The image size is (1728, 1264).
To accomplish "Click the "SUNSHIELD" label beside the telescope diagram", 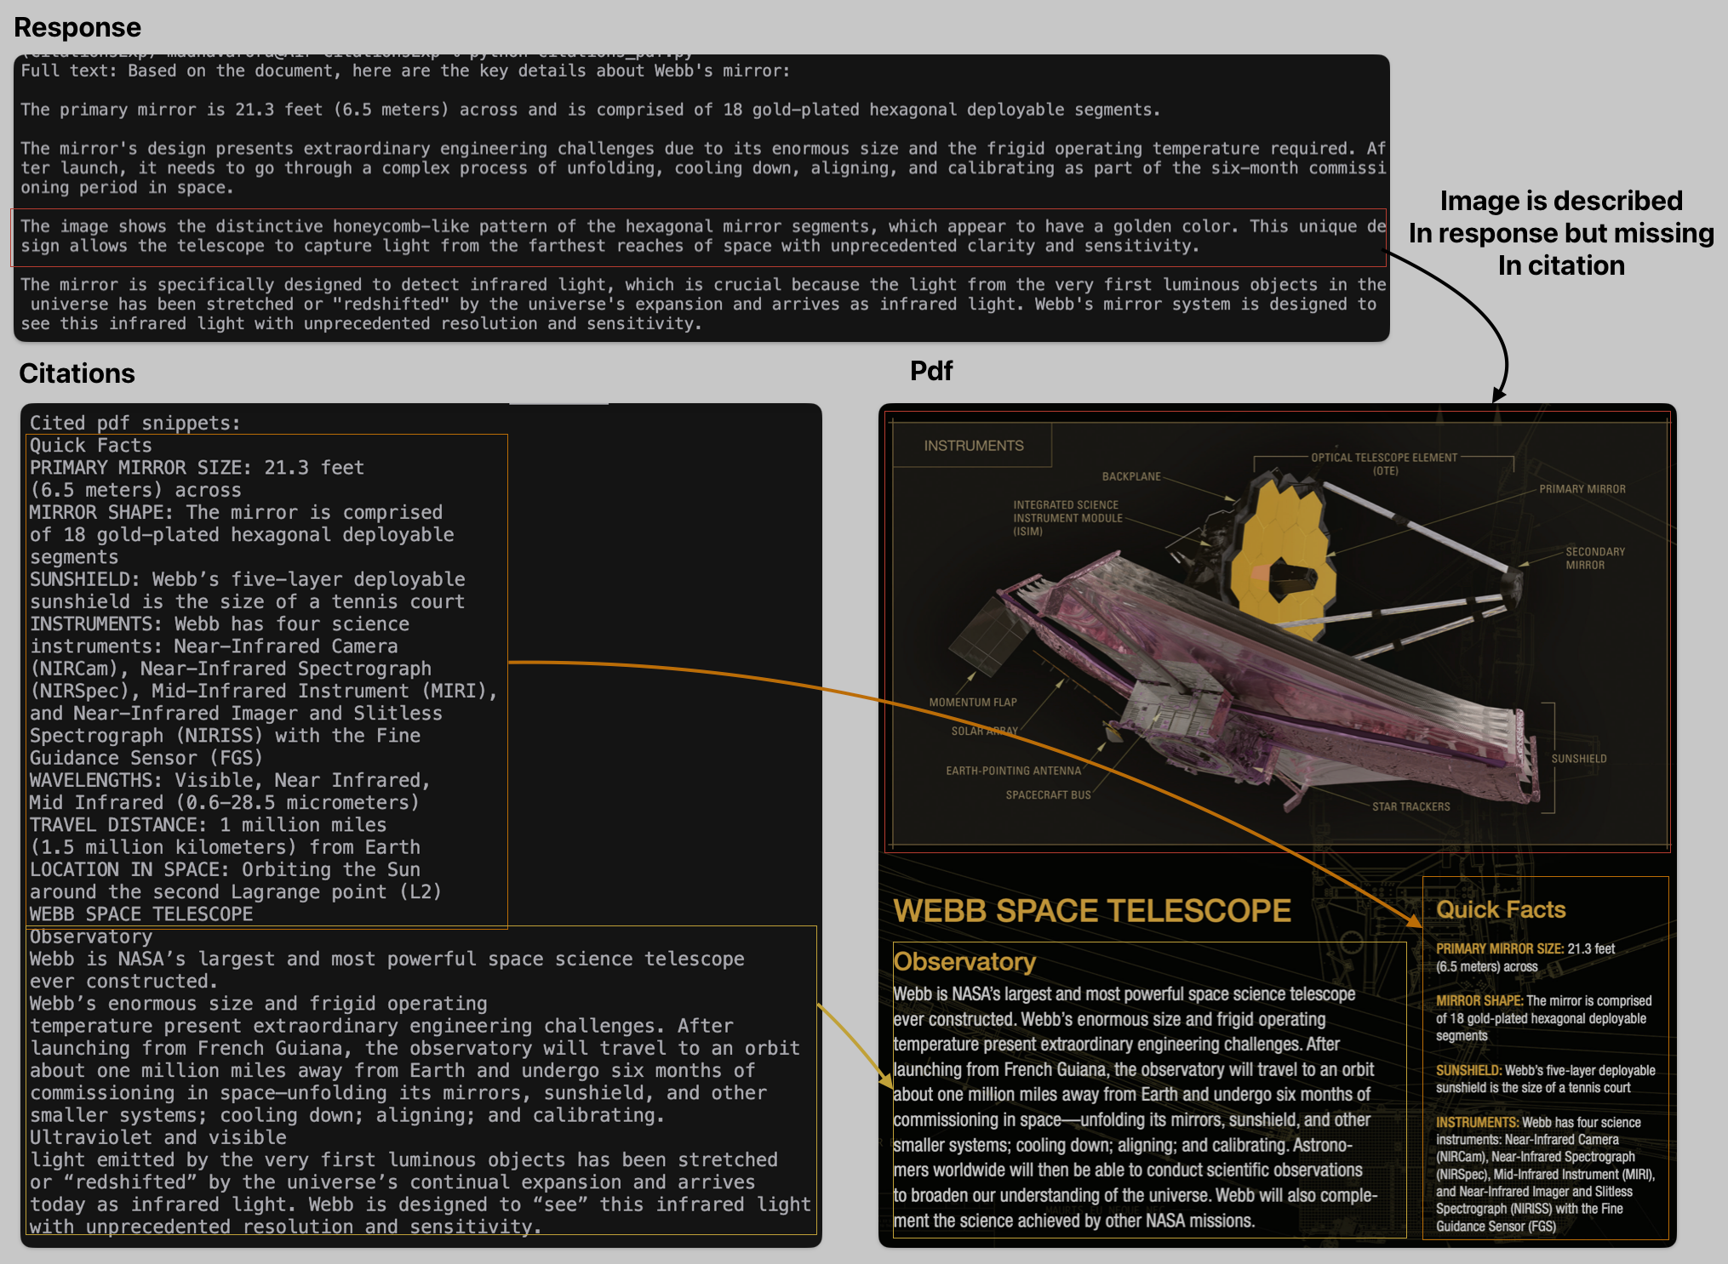I will [x=1579, y=759].
